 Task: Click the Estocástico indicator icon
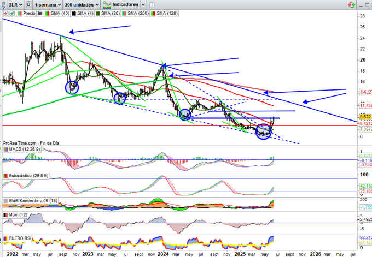click(x=5, y=176)
